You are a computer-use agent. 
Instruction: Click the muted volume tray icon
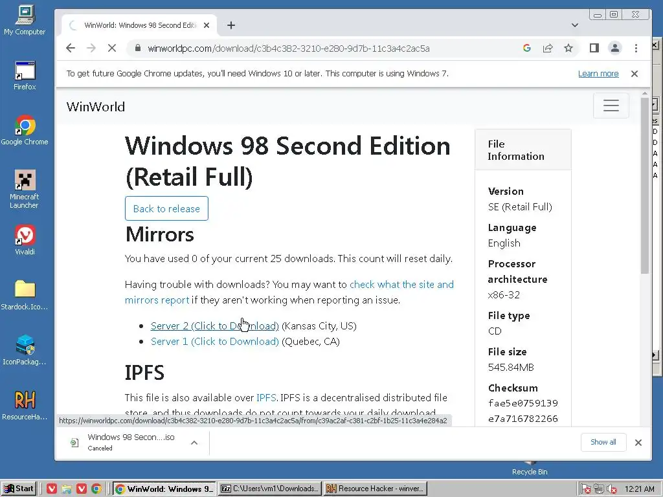tap(611, 489)
